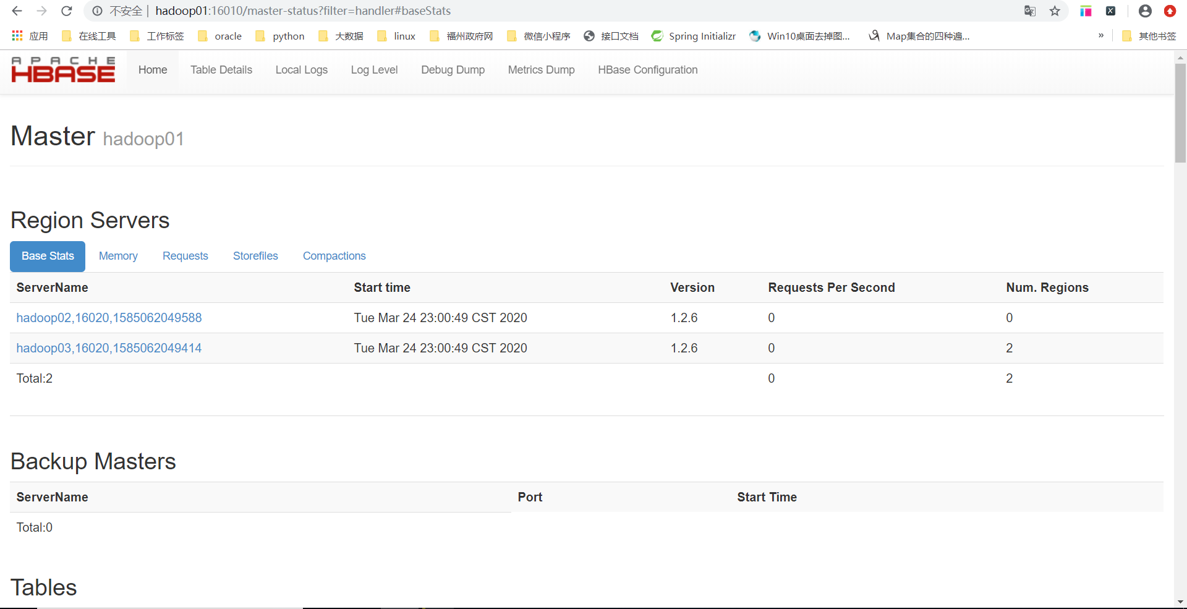Switch to the Compactions tab
The height and width of the screenshot is (609, 1187).
(334, 256)
